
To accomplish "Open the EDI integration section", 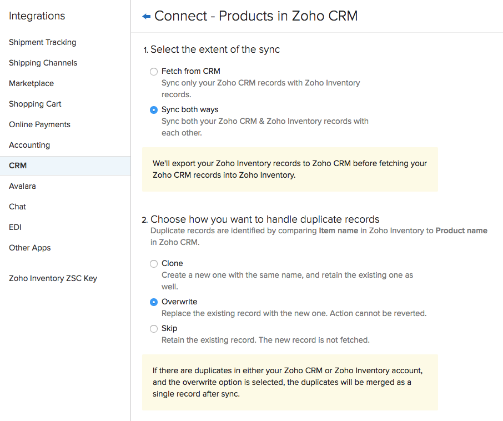I will pos(15,227).
